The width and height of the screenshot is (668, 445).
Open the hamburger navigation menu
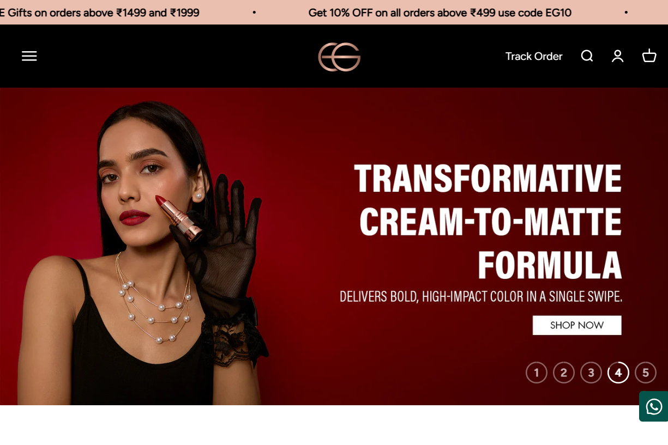[x=29, y=56]
